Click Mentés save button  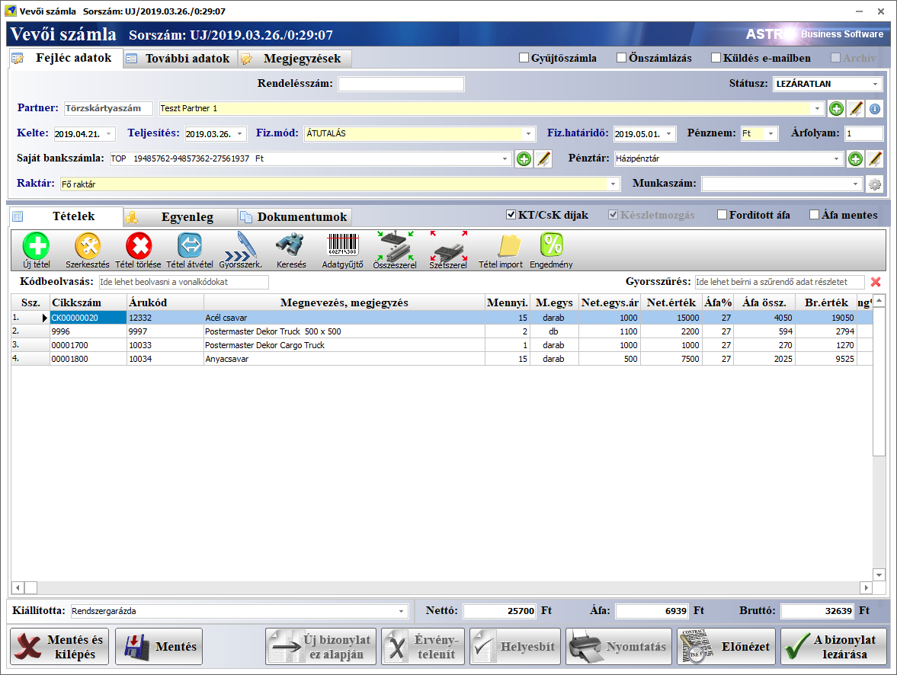click(x=159, y=646)
